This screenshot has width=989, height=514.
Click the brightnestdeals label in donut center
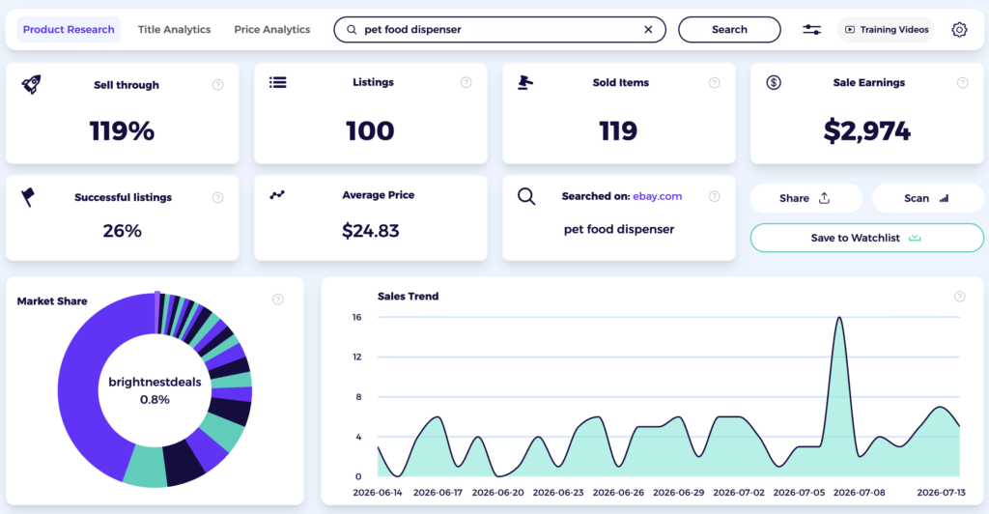click(x=155, y=383)
